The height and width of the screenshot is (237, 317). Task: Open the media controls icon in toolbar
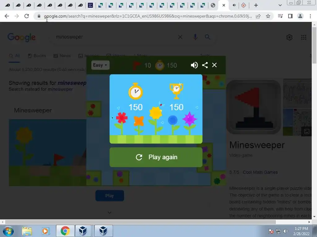coord(280,16)
